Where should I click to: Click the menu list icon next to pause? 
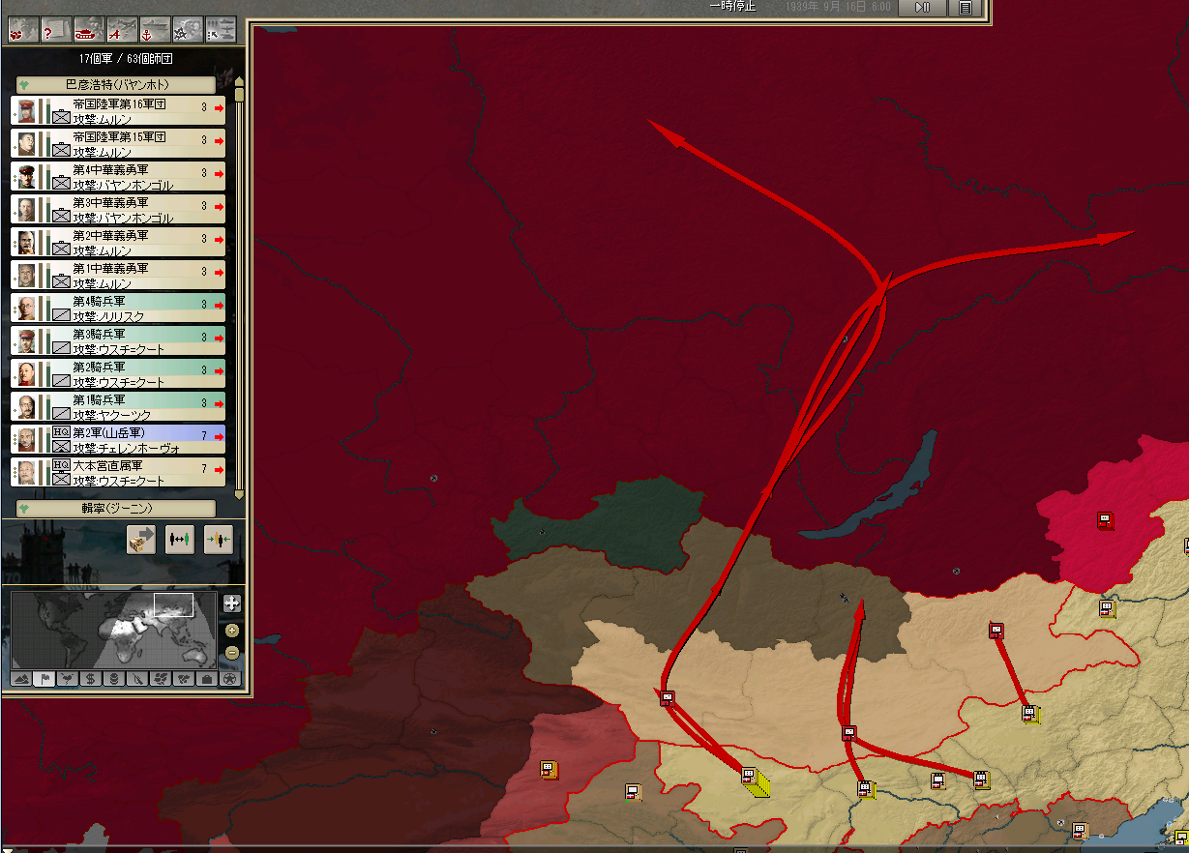click(965, 8)
